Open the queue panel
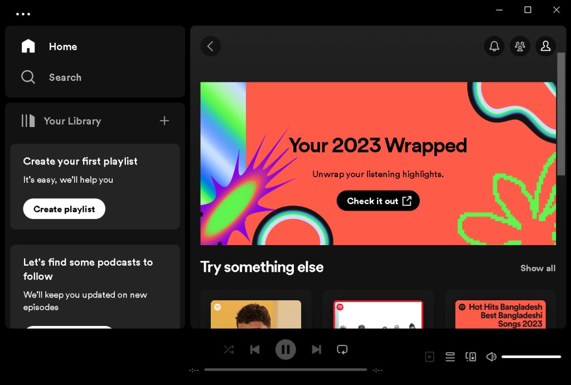This screenshot has height=385, width=571. tap(450, 357)
